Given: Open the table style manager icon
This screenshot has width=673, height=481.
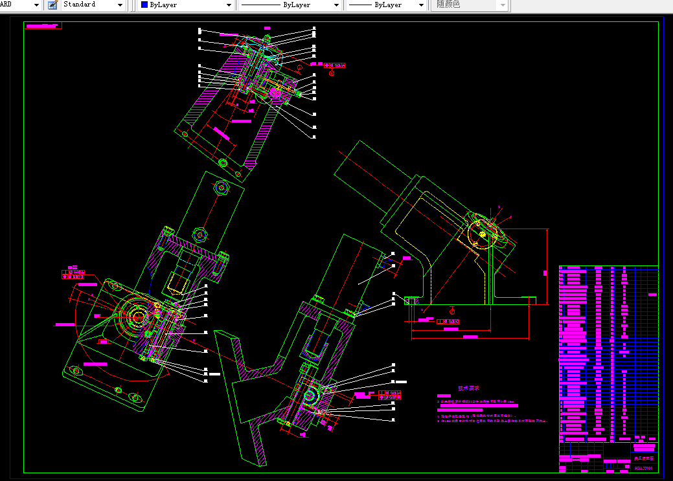Looking at the screenshot, I should pyautogui.click(x=52, y=5).
